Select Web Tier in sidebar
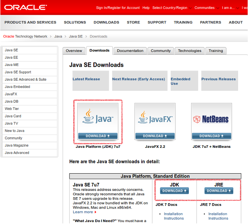Image resolution: width=248 pixels, height=224 pixels. pyautogui.click(x=30, y=109)
